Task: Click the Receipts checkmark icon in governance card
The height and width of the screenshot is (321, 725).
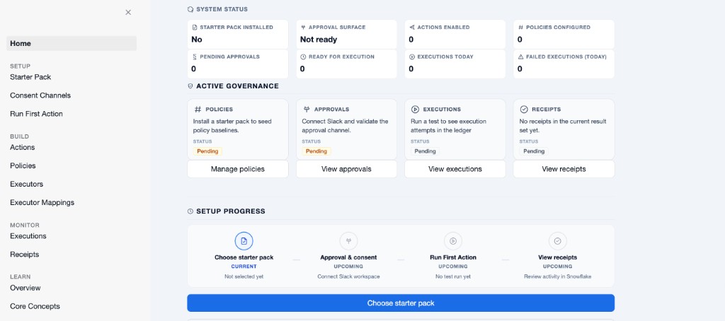Action: pos(524,110)
